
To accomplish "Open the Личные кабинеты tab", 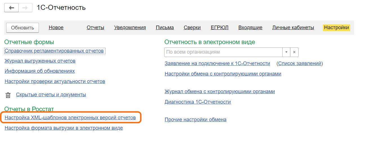I will coord(293,28).
